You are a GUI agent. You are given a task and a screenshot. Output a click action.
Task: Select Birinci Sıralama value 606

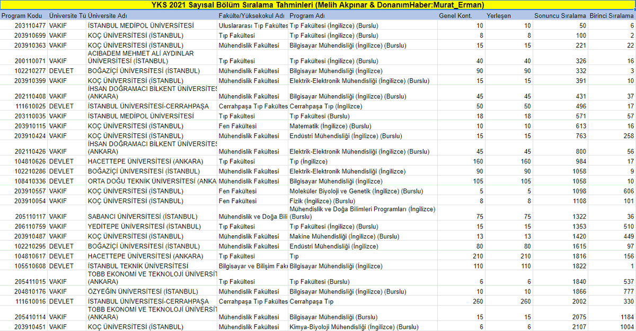coord(612,191)
